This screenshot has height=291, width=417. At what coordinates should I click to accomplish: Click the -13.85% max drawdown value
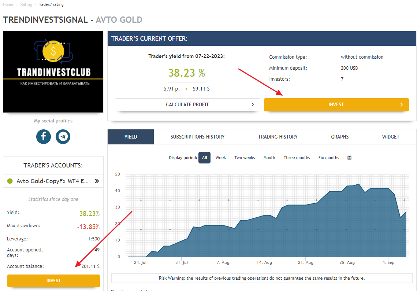pyautogui.click(x=88, y=227)
